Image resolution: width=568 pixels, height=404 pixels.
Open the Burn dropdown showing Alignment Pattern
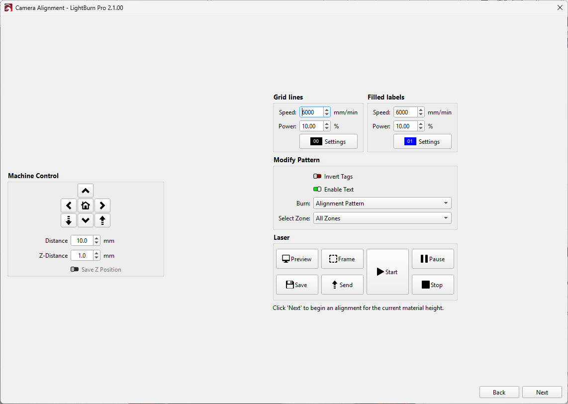(x=382, y=203)
